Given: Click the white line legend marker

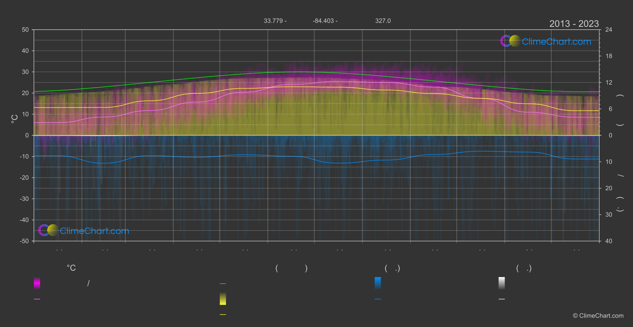Looking at the screenshot, I should (502, 299).
